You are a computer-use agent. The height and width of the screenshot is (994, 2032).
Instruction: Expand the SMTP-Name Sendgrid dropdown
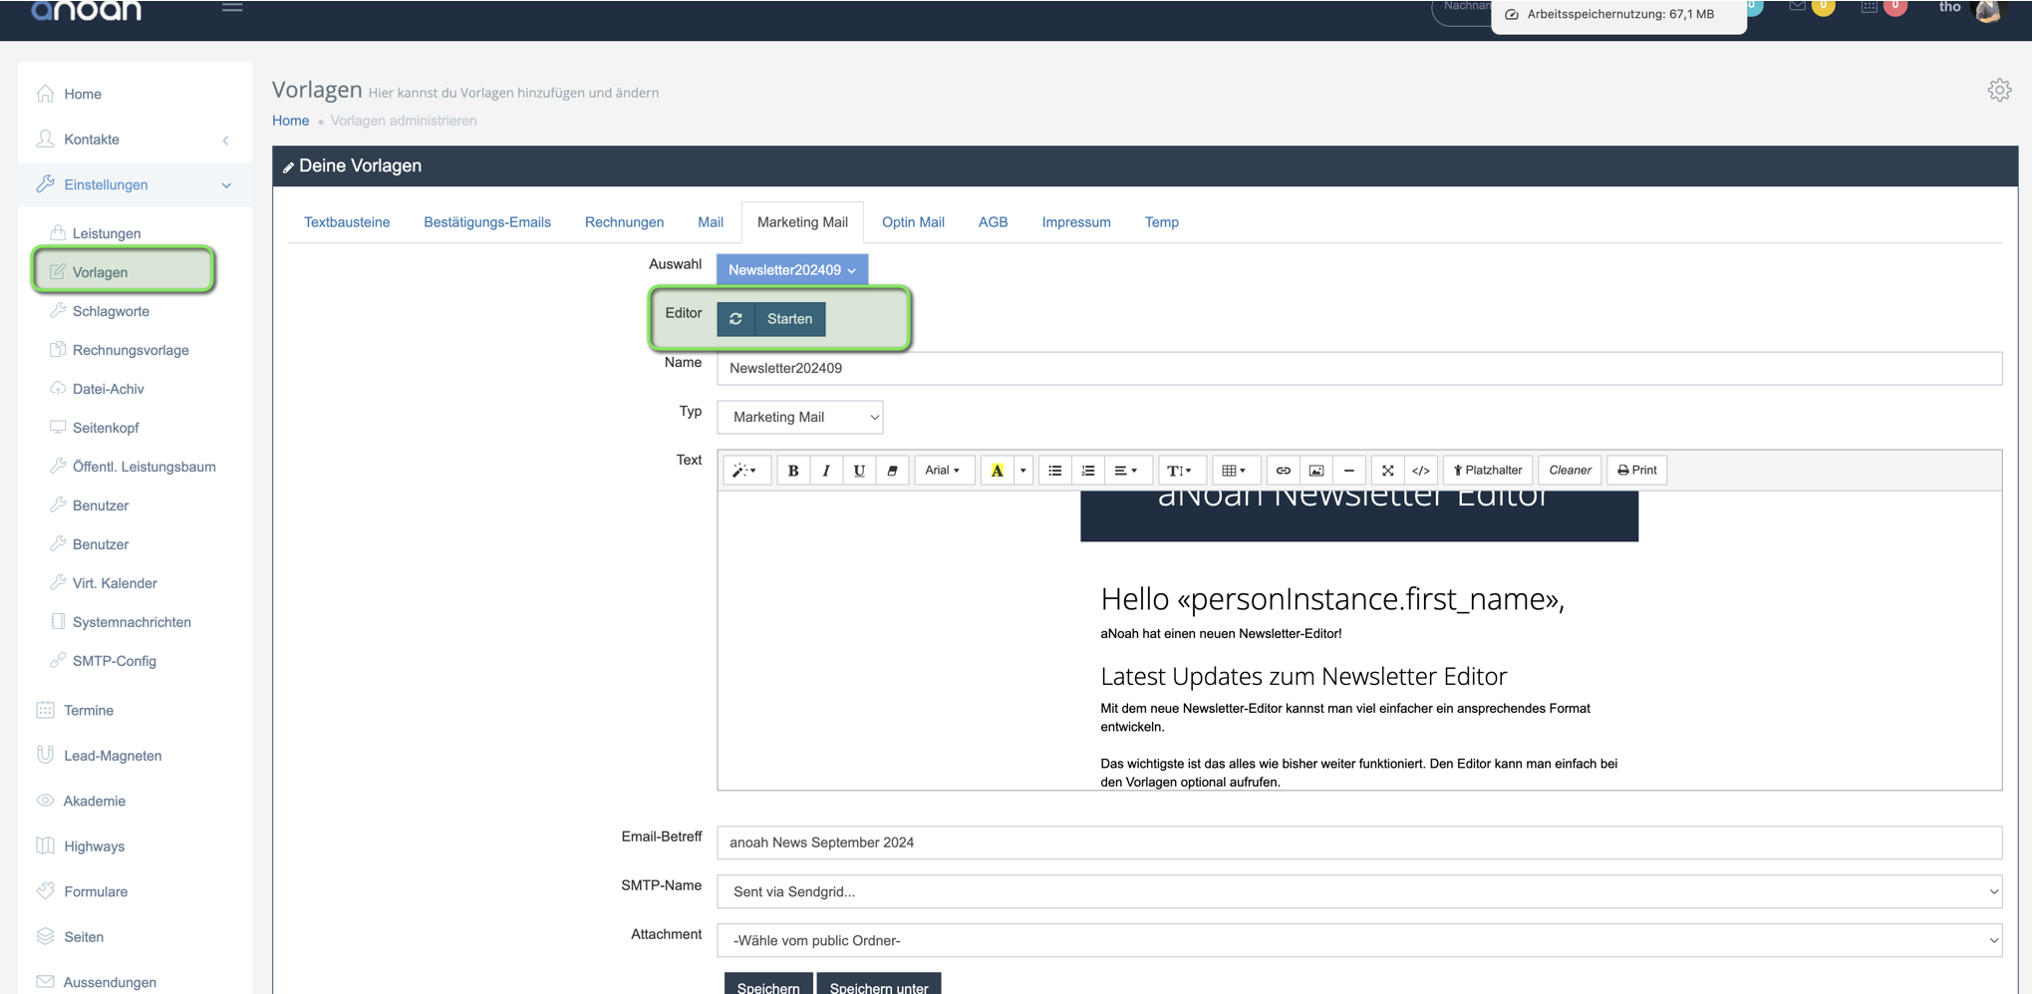1358,891
